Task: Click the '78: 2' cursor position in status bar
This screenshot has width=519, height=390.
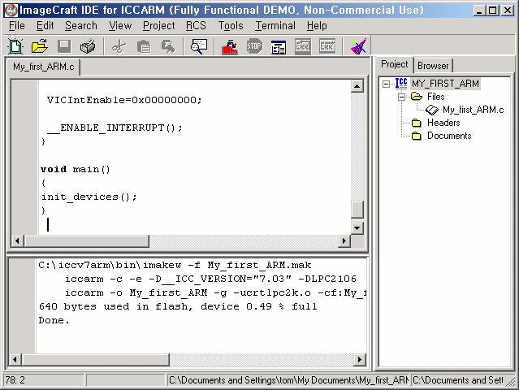Action: tap(15, 380)
